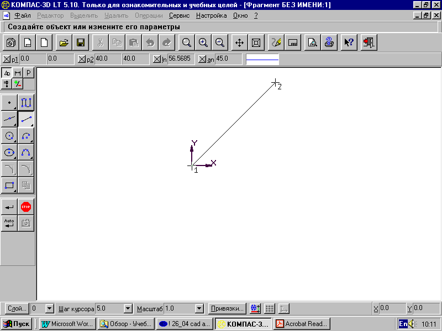Open the ? help menu

[x=256, y=15]
